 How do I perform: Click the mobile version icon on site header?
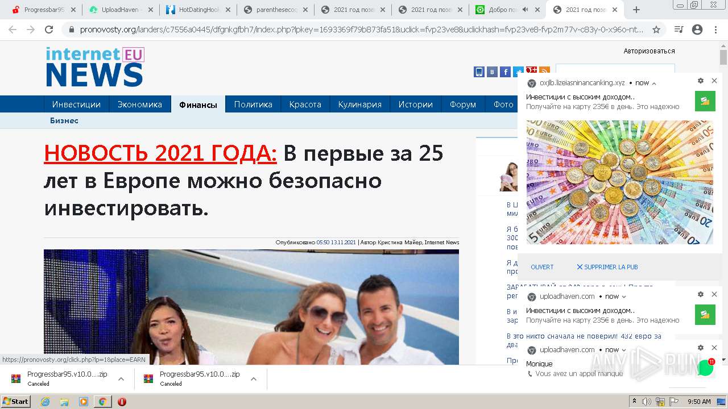click(x=479, y=72)
